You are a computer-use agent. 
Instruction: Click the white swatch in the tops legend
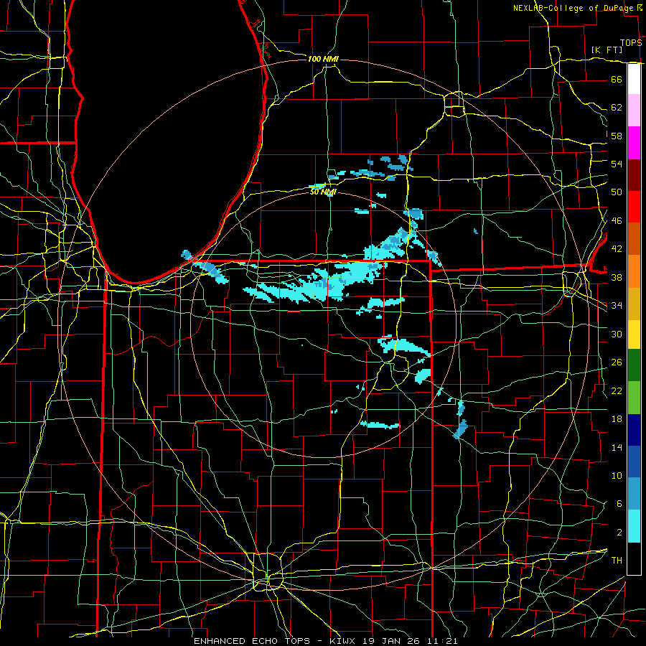(634, 79)
